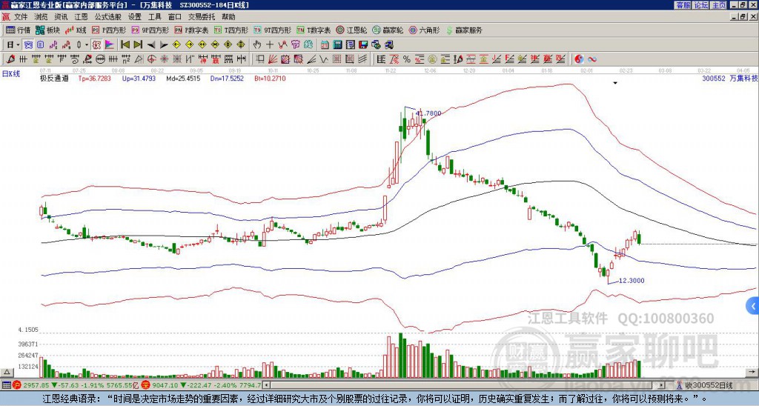Viewport: 759px width, 406px height.
Task: Click the 日K线 label above chart
Action: [11, 74]
